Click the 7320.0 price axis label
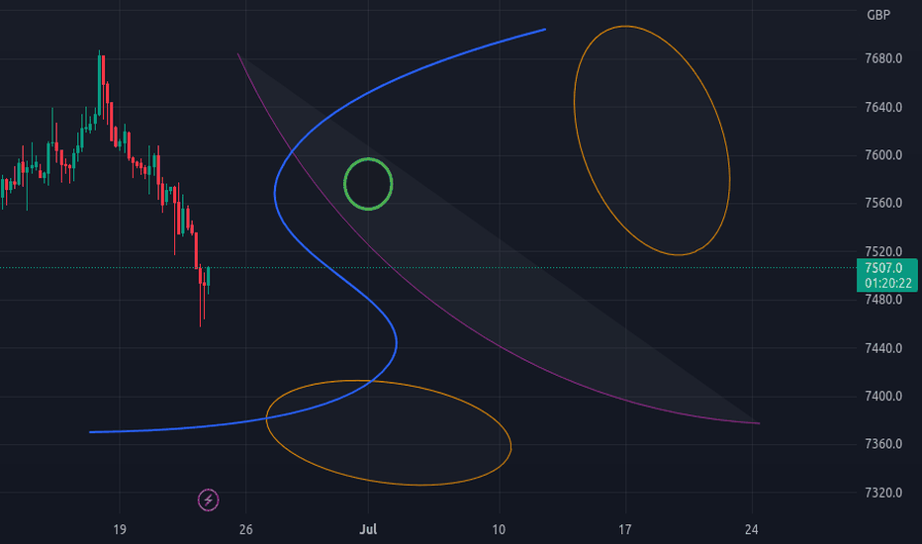This screenshot has width=922, height=544. click(883, 493)
